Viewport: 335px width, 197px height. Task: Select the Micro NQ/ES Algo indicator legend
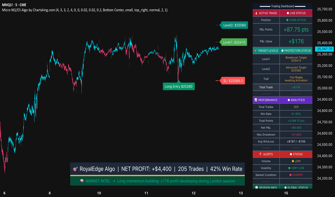(x=84, y=10)
